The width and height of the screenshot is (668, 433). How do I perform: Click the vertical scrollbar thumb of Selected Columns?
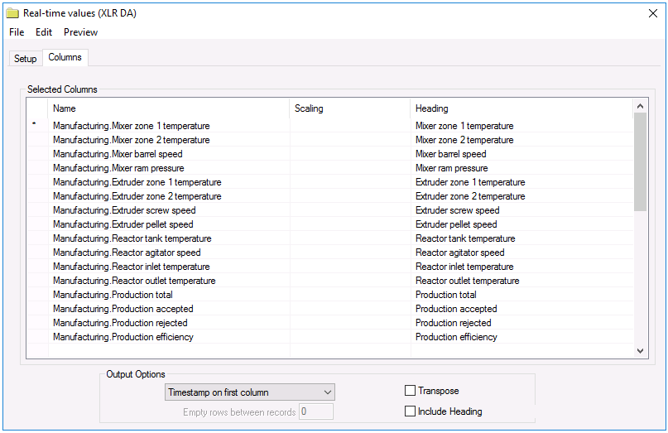point(640,161)
